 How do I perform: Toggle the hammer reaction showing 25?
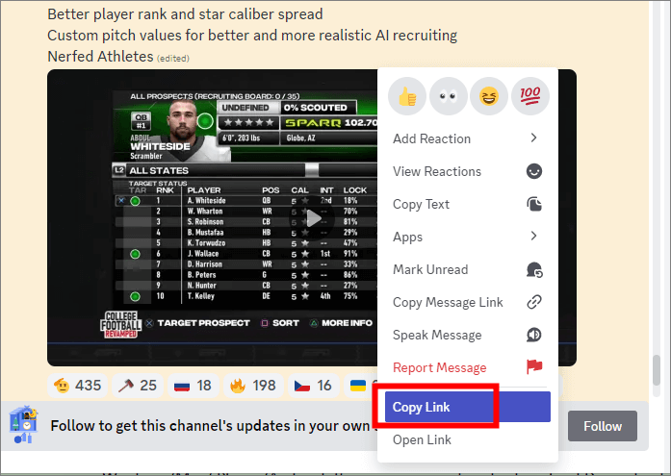(x=136, y=386)
